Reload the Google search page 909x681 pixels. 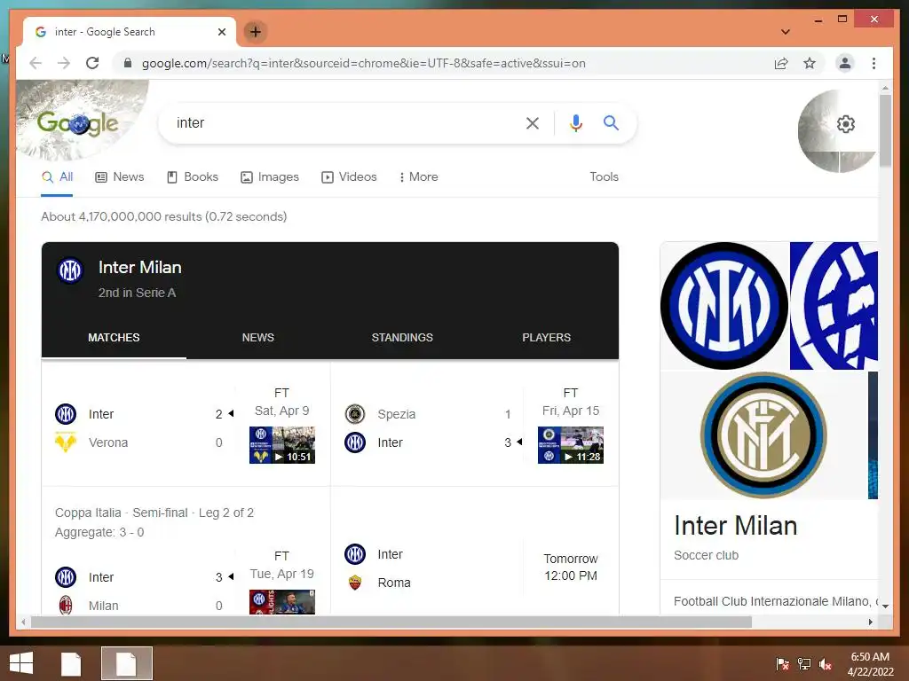point(92,63)
